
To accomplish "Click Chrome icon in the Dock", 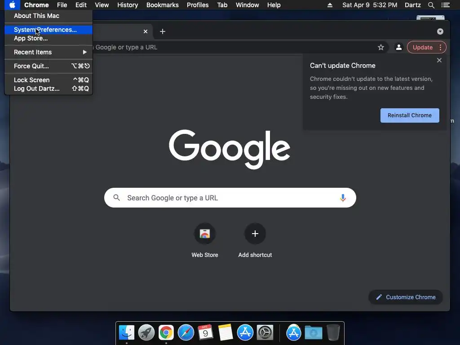I will pyautogui.click(x=166, y=333).
